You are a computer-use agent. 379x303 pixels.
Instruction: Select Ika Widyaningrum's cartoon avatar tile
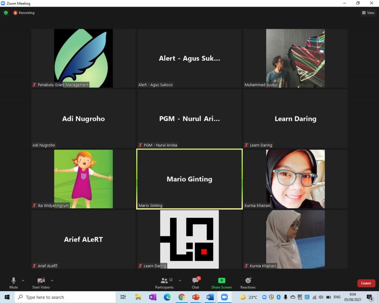[x=83, y=179]
